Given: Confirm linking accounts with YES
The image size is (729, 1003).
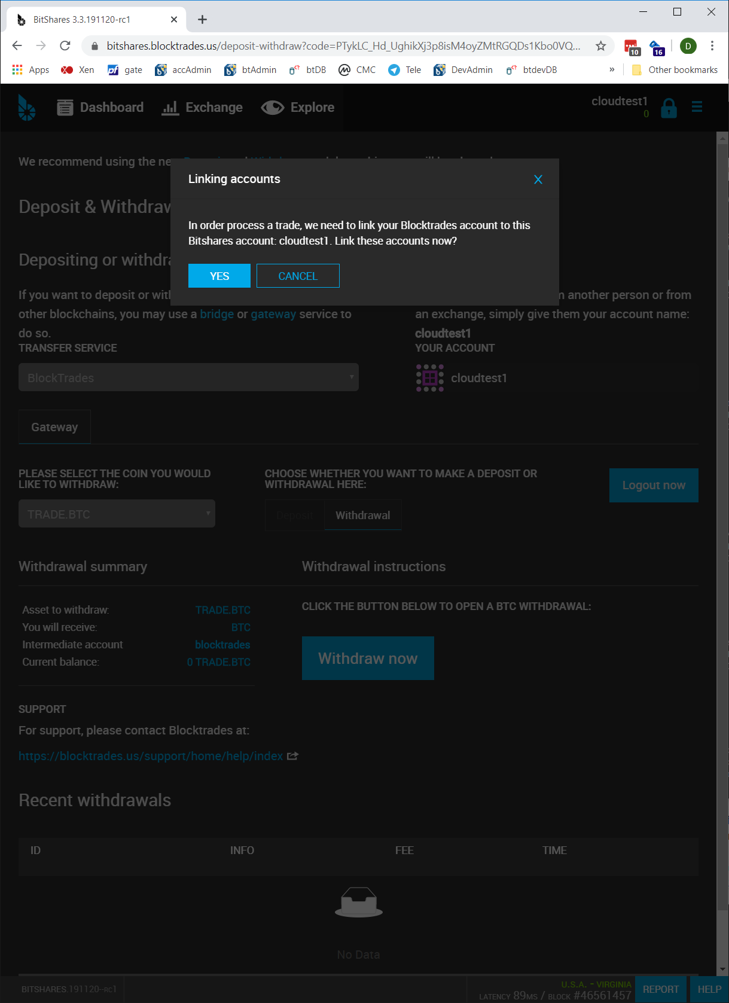Looking at the screenshot, I should [219, 276].
